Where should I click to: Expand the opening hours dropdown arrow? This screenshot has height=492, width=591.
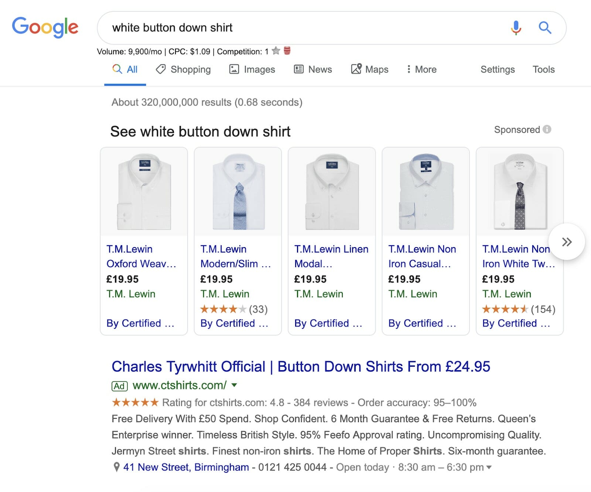pos(489,468)
